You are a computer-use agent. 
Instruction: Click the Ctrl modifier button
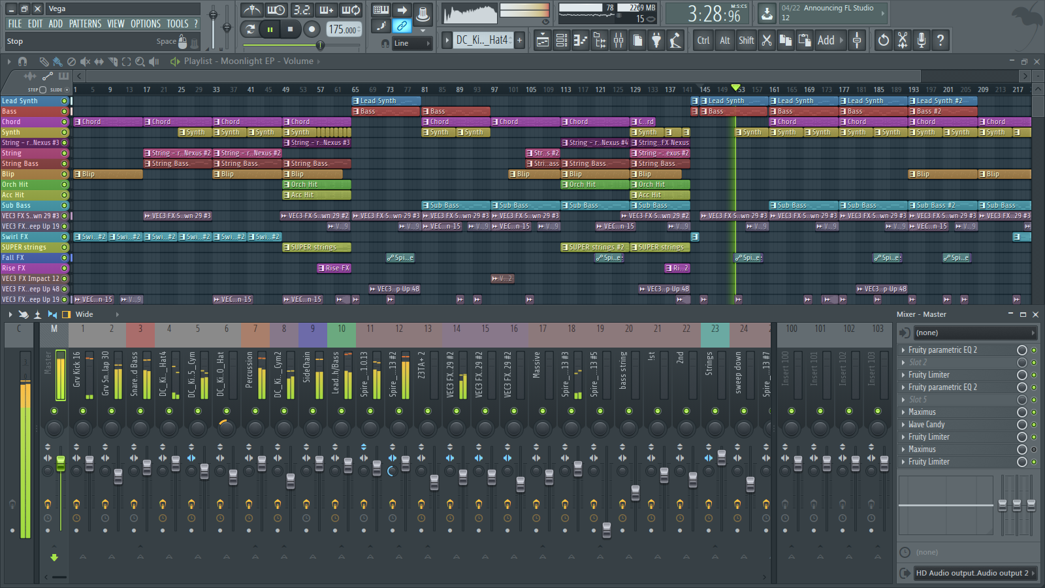click(703, 41)
